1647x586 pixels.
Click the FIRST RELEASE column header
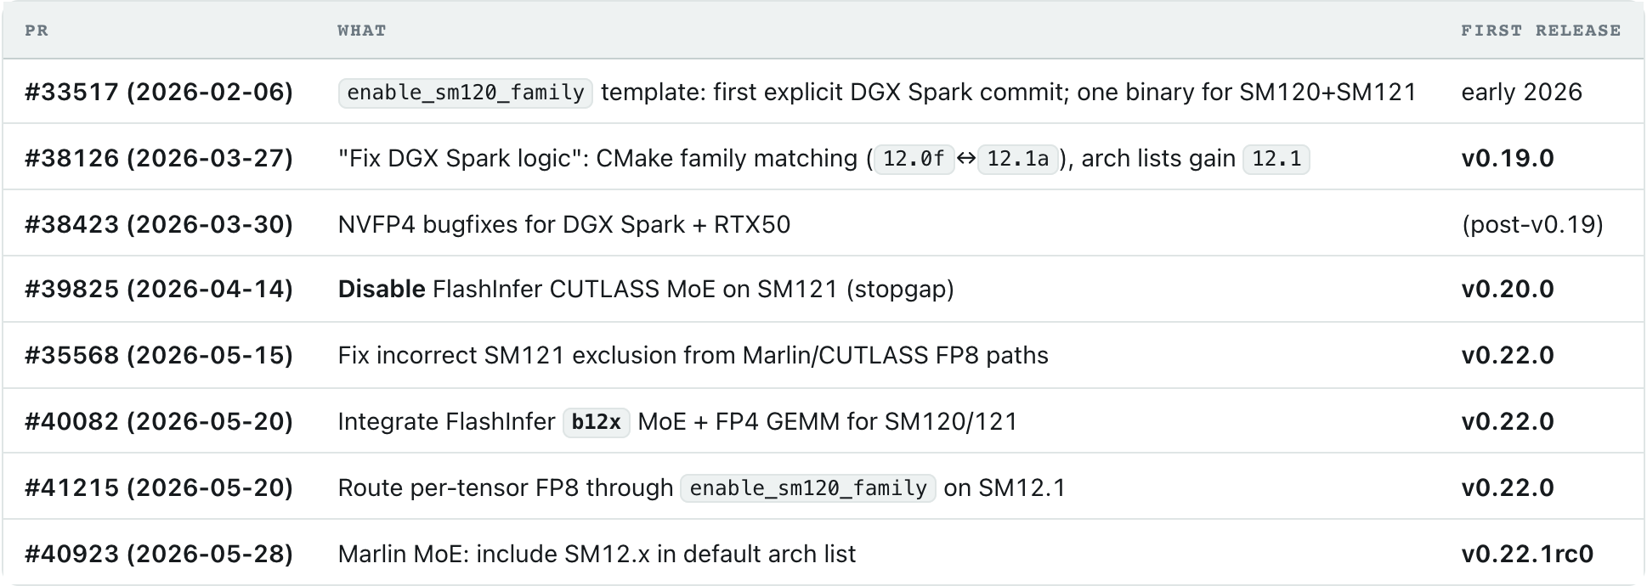pos(1541,31)
